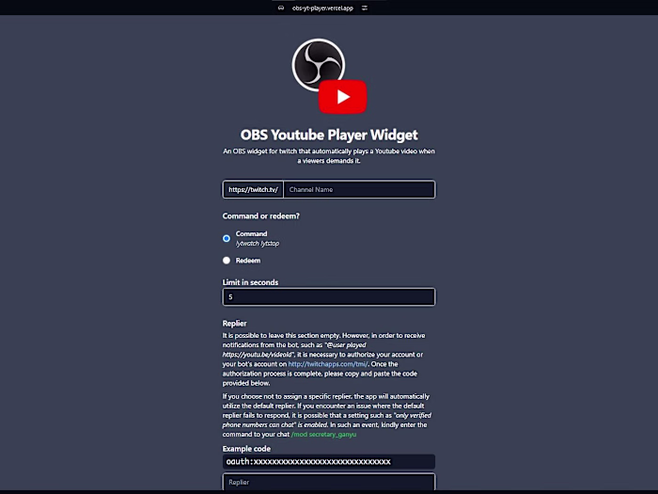Click the Command or redeem? label
This screenshot has height=494, width=658.
pyautogui.click(x=261, y=215)
